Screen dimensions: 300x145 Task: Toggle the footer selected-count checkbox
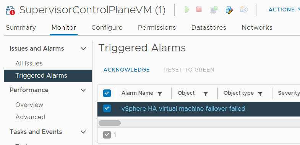[x=107, y=135]
